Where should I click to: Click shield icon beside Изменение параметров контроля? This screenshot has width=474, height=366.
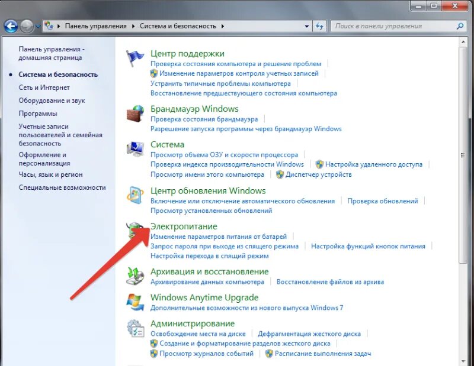tap(154, 73)
